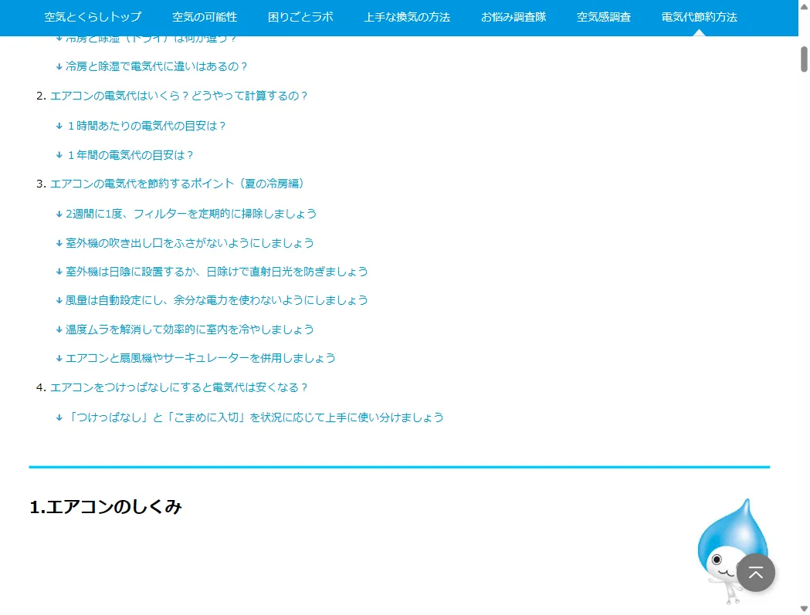810x615 pixels.
Task: Click the 1.エアコンのしくみ heading
Action: [106, 507]
